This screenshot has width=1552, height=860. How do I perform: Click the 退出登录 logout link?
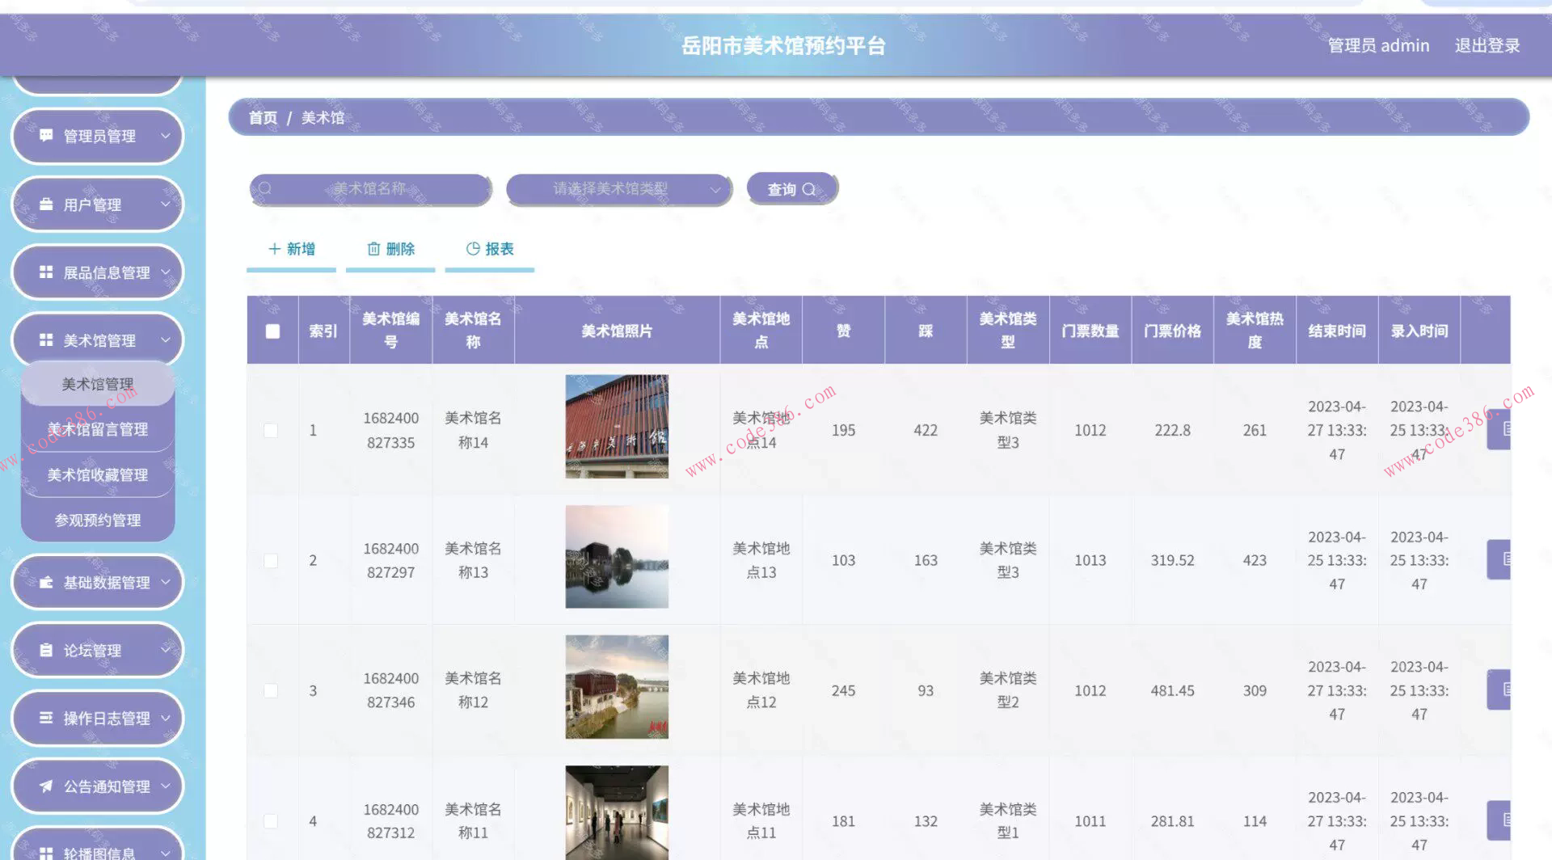(x=1487, y=45)
